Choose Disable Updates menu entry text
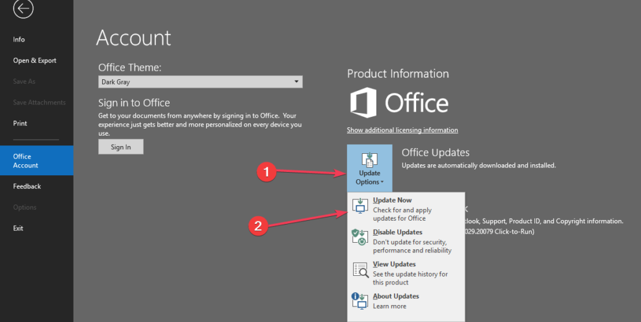This screenshot has width=641, height=322. [397, 232]
